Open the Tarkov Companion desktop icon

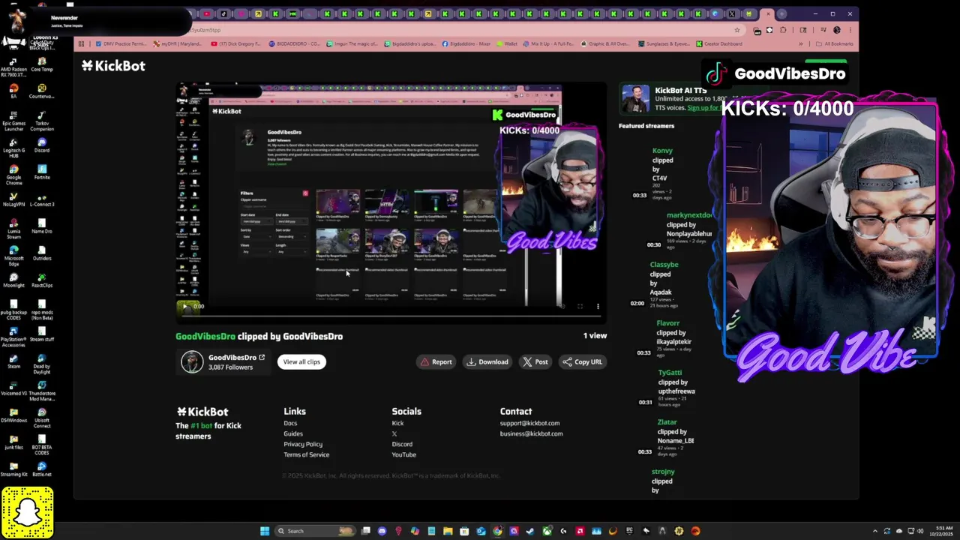[42, 121]
